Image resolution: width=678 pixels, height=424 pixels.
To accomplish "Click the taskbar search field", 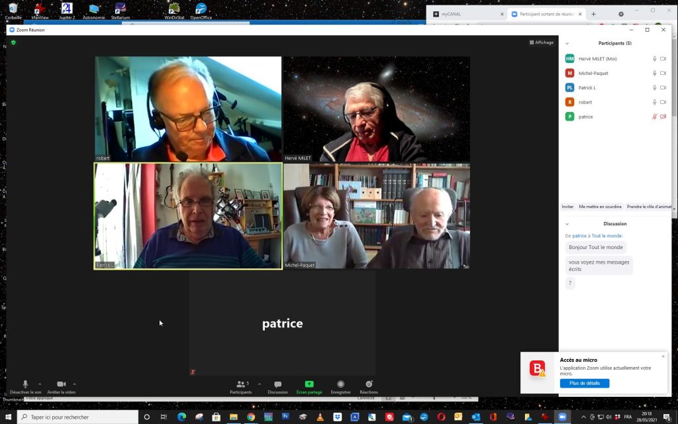I will pos(78,417).
